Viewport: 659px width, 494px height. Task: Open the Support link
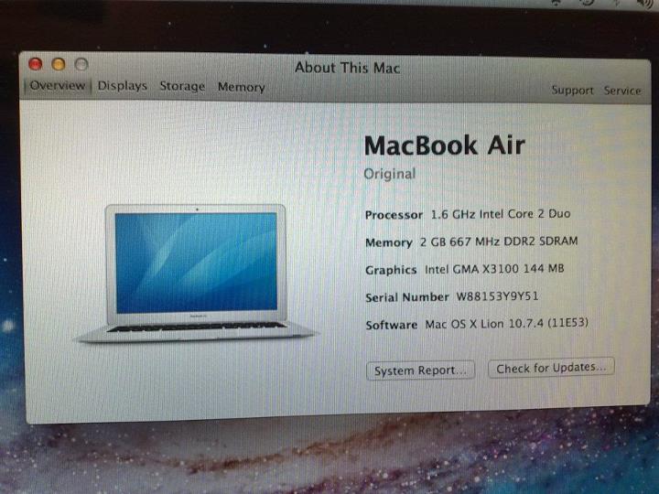[572, 90]
